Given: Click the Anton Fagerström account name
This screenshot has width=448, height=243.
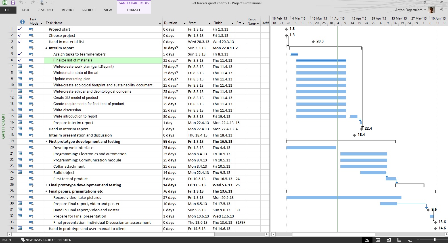Looking at the screenshot, I should point(409,10).
